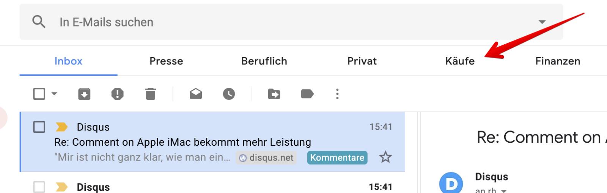Report the email as spam

click(x=117, y=94)
